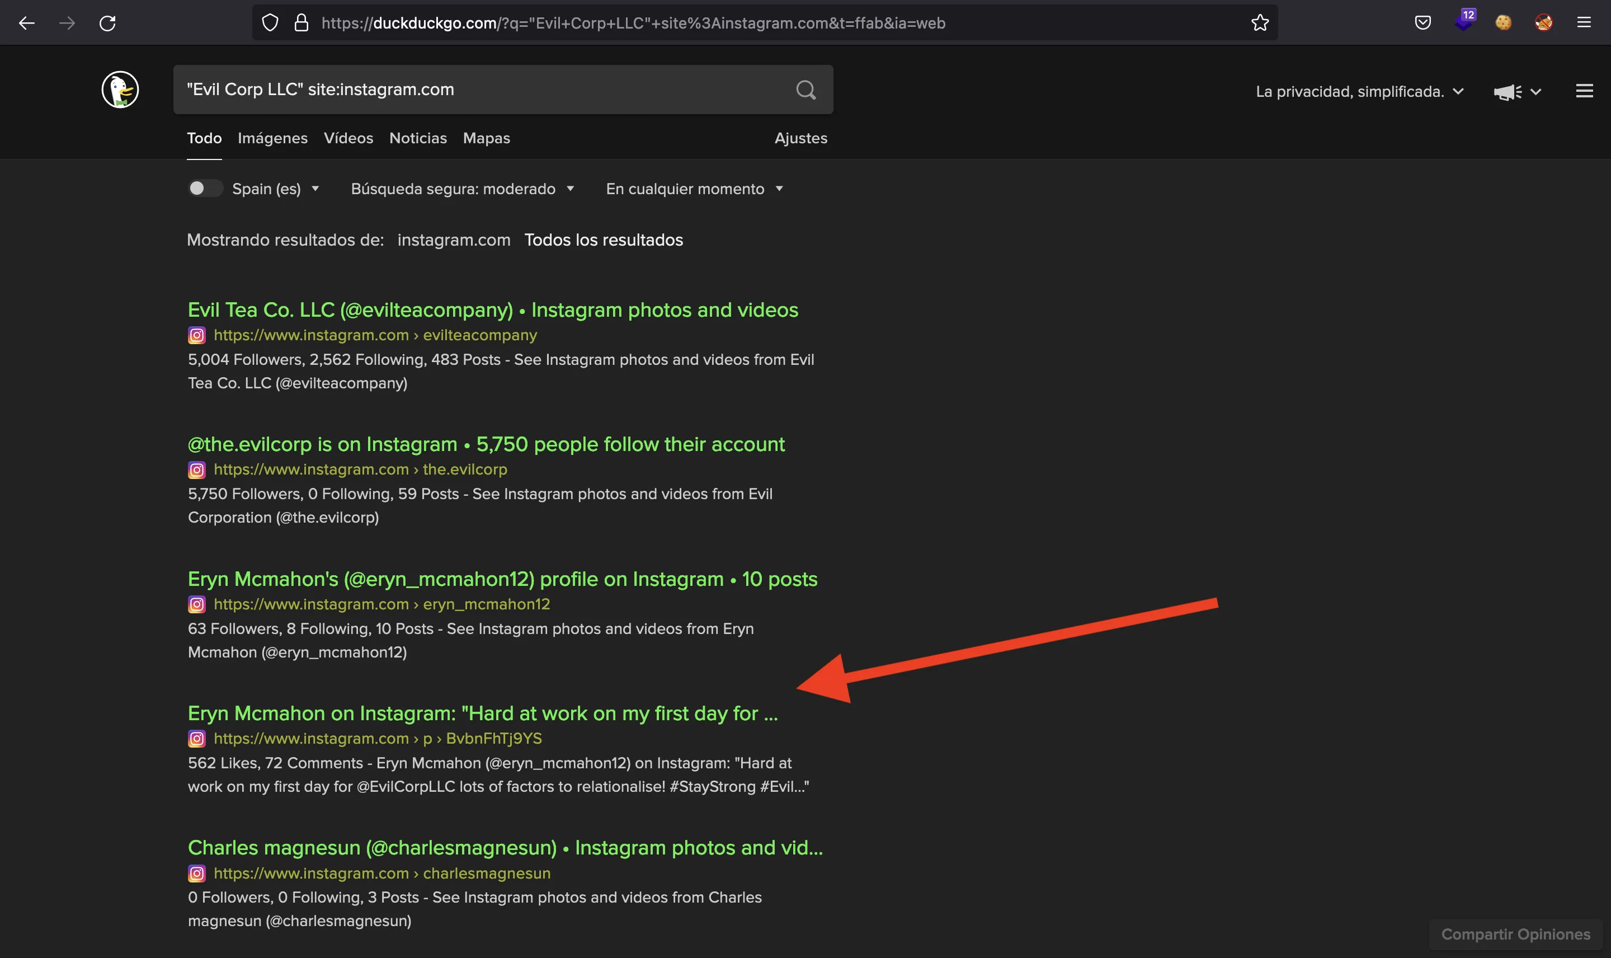Open the Ajustes settings menu

click(800, 138)
